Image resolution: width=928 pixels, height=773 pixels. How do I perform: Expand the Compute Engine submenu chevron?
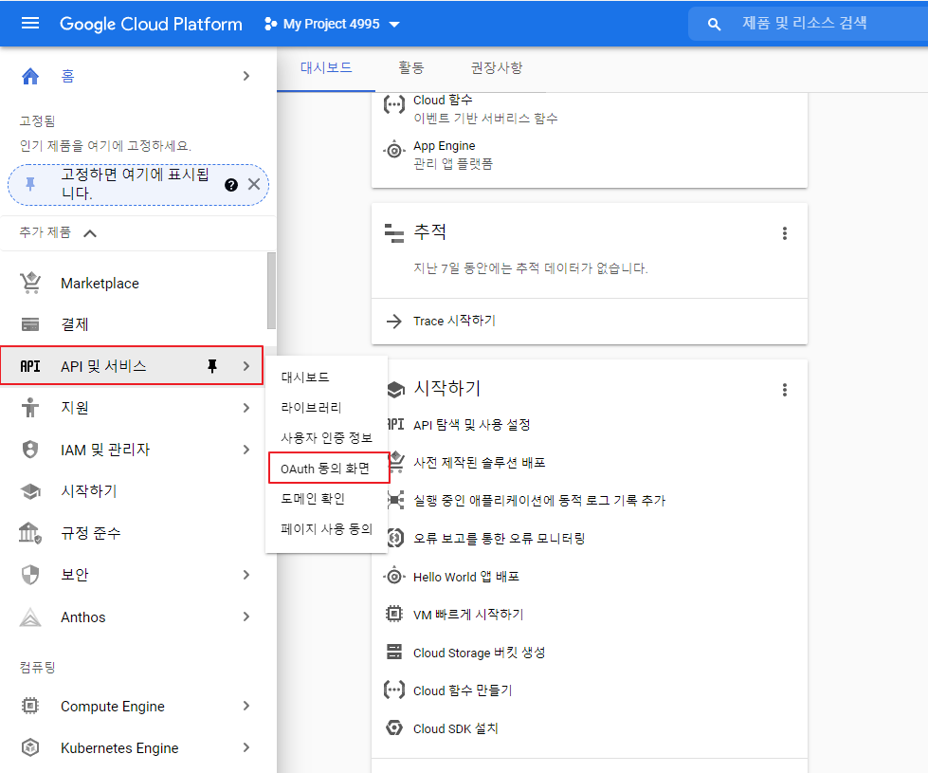click(246, 706)
